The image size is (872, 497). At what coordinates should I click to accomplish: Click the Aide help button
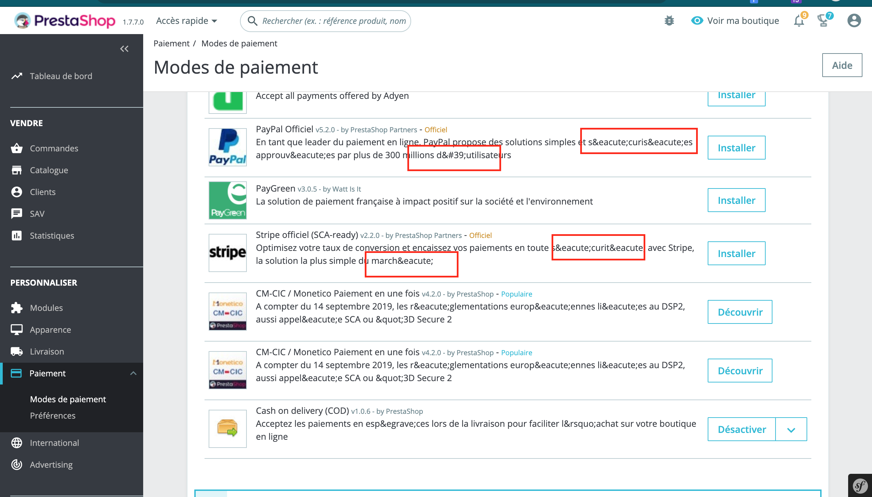click(x=842, y=65)
